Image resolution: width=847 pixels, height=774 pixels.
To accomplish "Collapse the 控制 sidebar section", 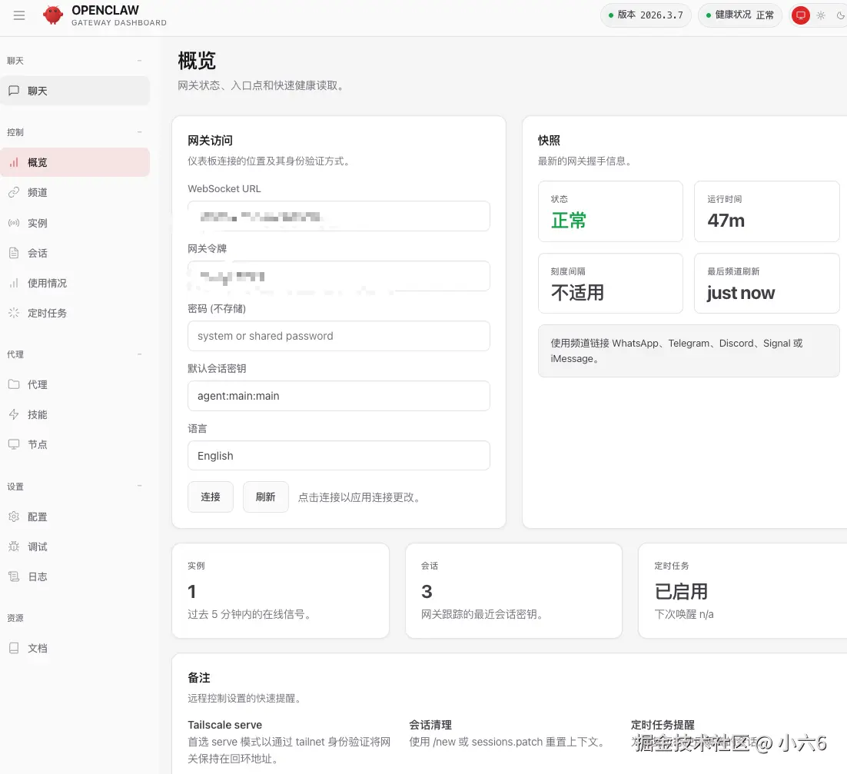I will (139, 131).
